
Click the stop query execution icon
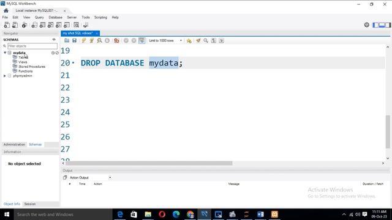click(107, 40)
